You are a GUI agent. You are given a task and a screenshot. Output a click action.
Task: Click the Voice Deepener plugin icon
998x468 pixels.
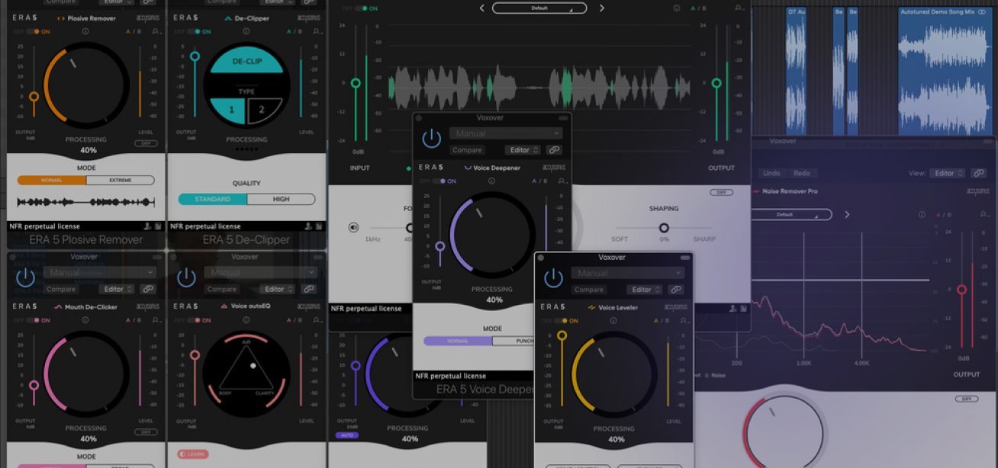[x=469, y=168]
